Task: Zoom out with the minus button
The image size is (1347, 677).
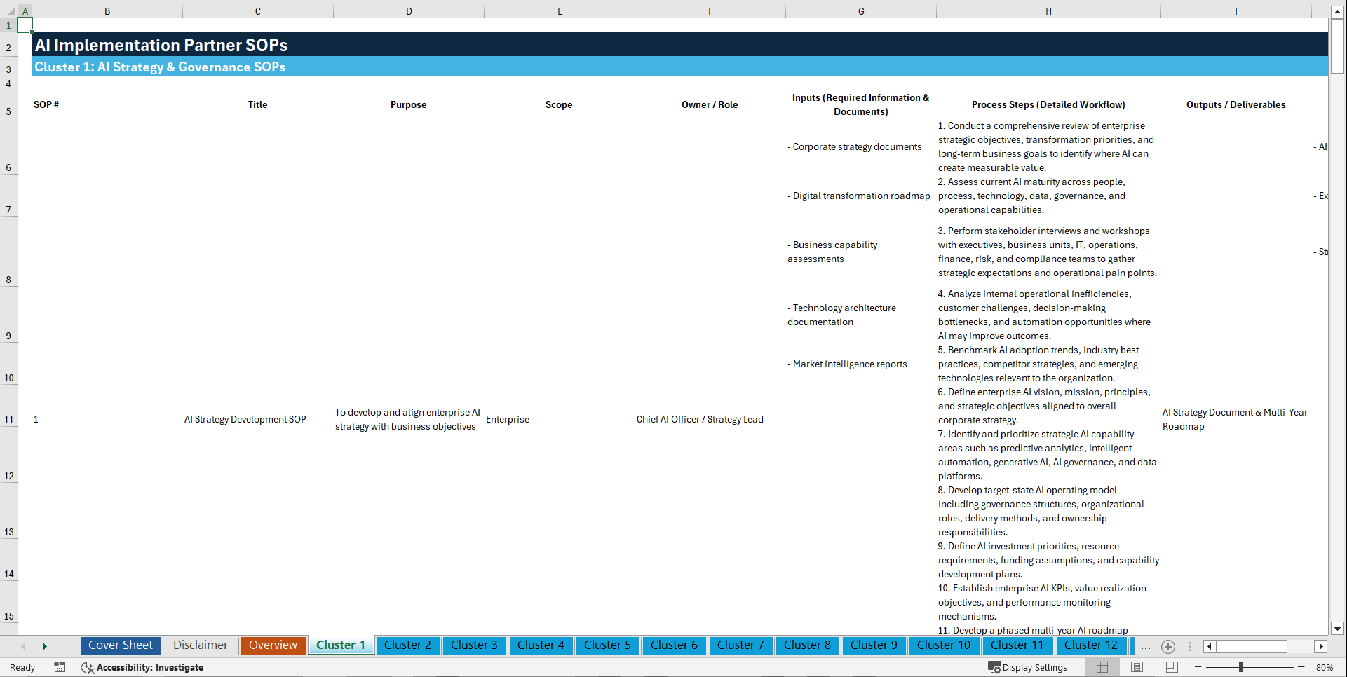Action: click(x=1198, y=667)
